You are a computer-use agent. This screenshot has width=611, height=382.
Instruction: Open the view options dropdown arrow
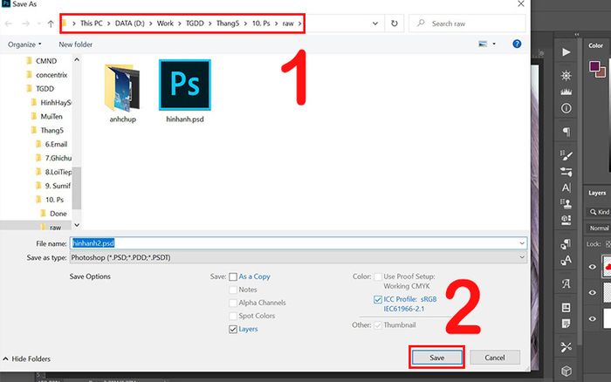point(494,44)
